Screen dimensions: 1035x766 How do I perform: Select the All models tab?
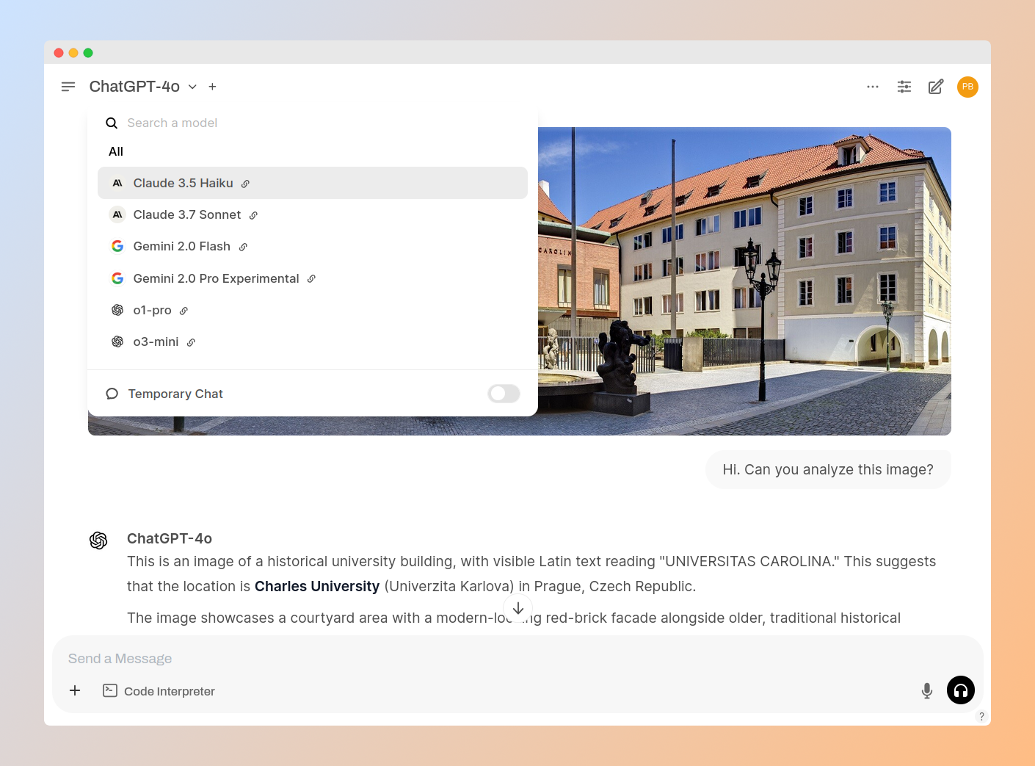116,151
